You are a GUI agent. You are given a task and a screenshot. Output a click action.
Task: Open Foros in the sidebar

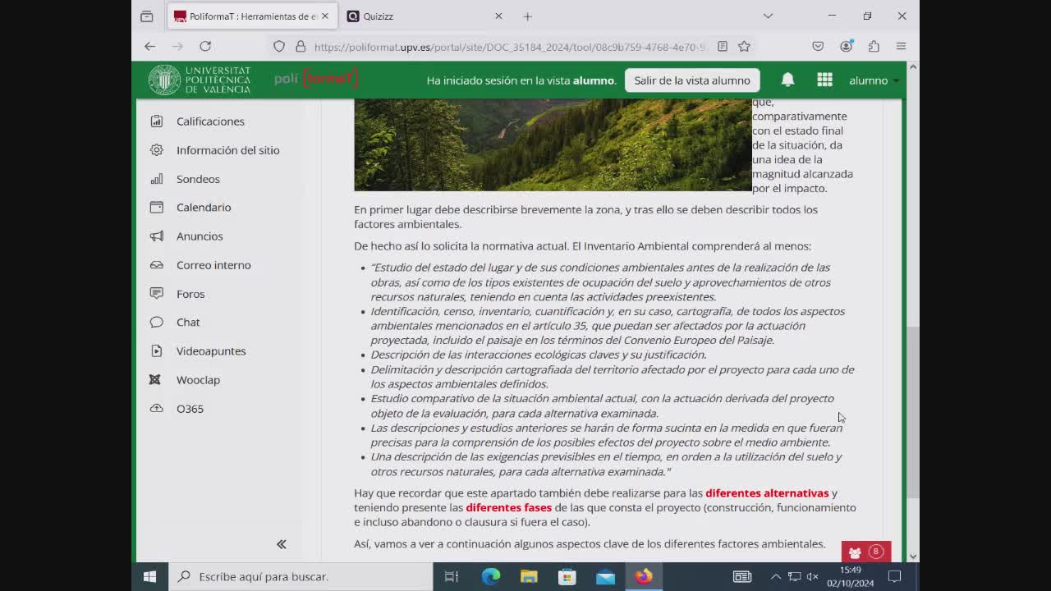tap(190, 294)
